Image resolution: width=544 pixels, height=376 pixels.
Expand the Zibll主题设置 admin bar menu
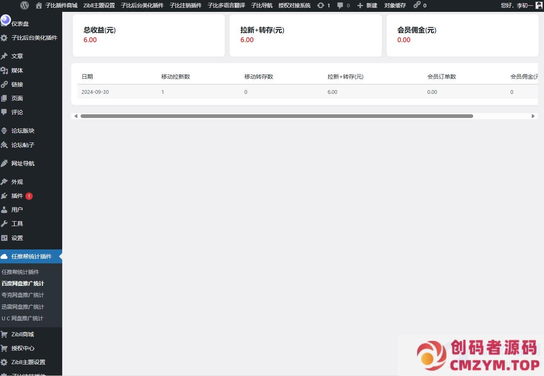point(99,5)
